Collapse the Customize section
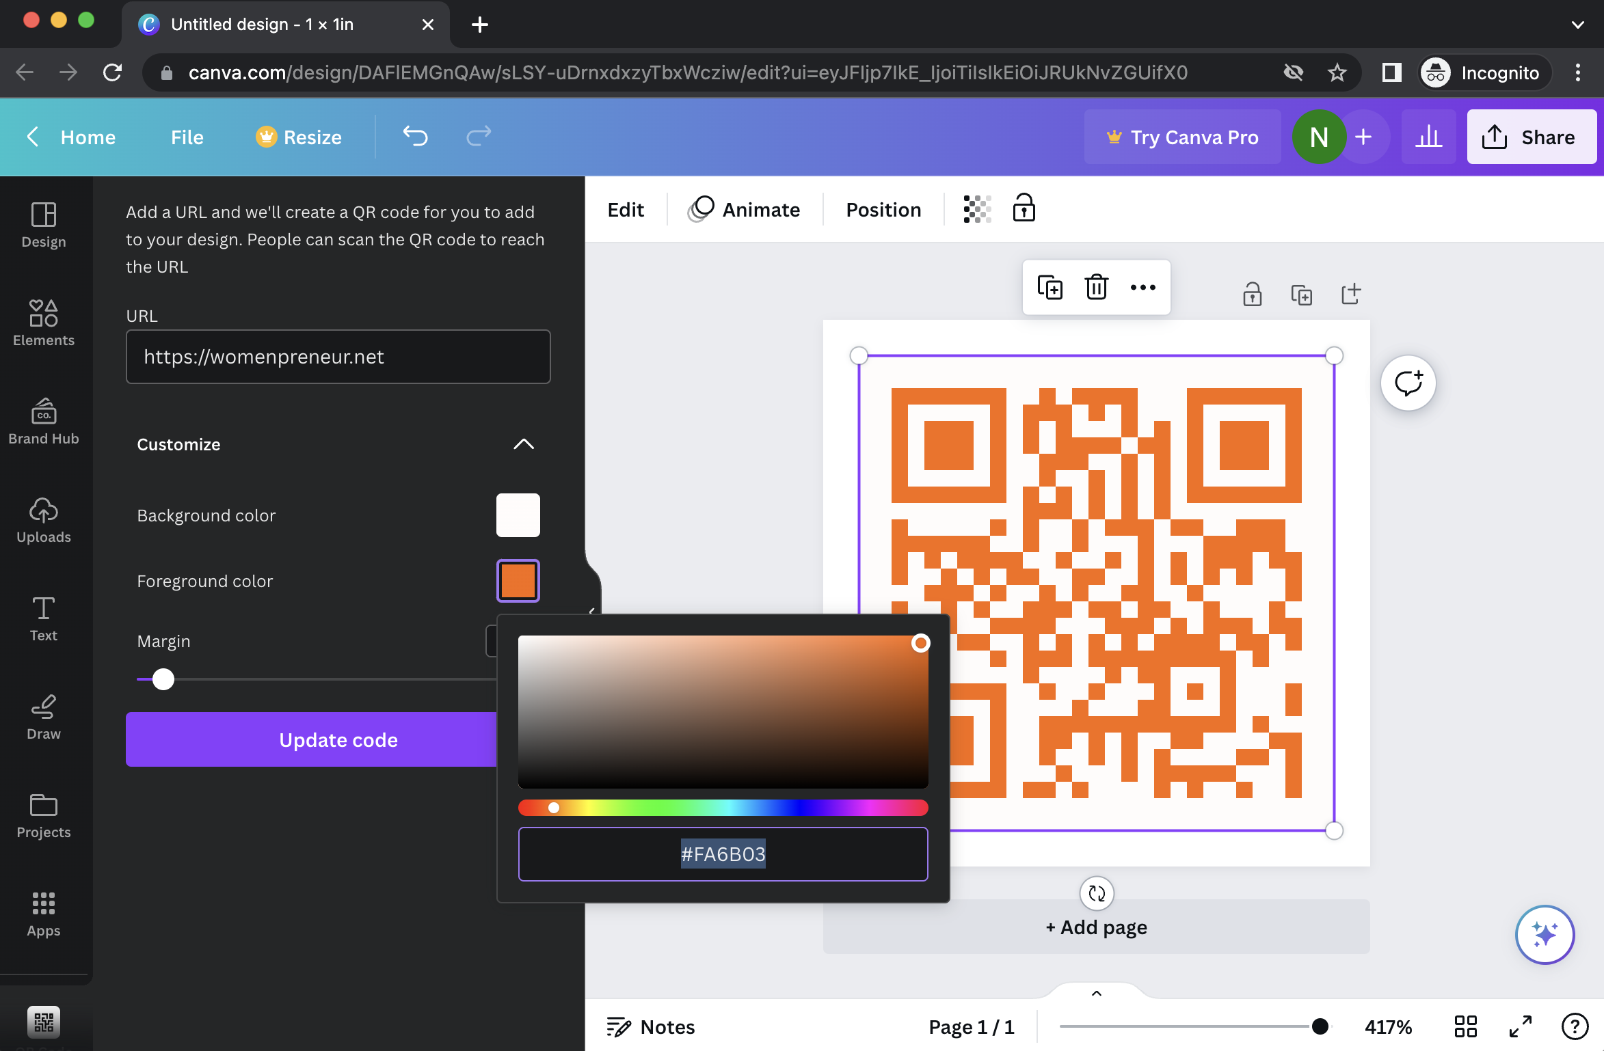Image resolution: width=1604 pixels, height=1051 pixels. point(524,444)
